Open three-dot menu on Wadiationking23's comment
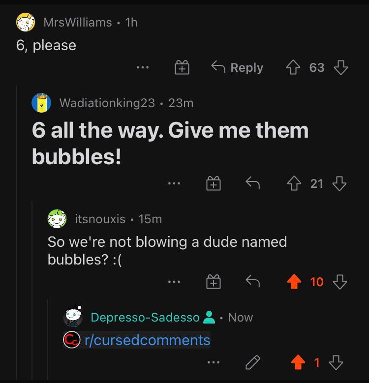The height and width of the screenshot is (383, 369). click(x=174, y=183)
